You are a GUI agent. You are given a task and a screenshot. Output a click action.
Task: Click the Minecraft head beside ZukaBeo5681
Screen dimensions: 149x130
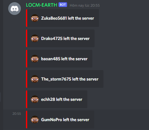click(35, 18)
